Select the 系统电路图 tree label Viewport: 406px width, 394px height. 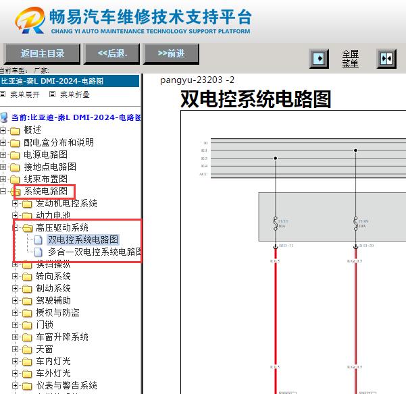pyautogui.click(x=45, y=191)
